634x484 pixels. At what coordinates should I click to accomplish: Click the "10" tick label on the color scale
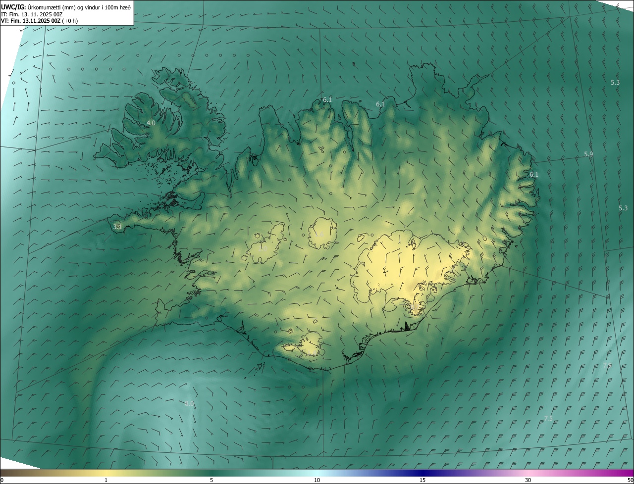pos(317,480)
